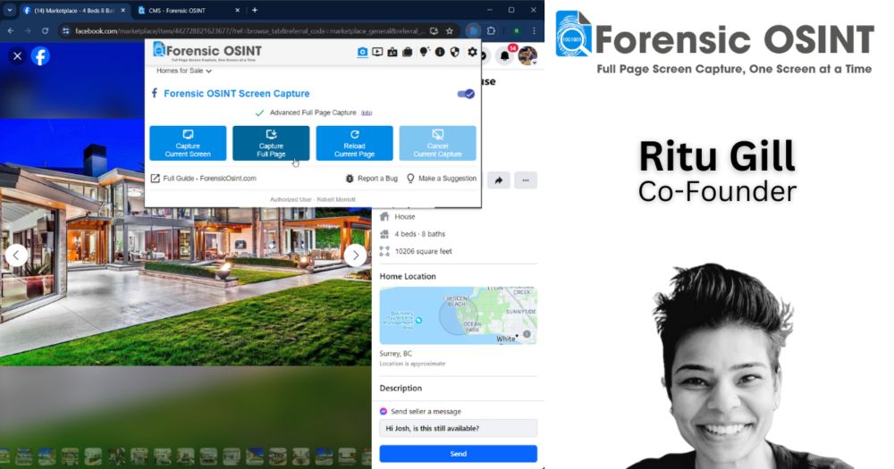Open Facebook profile avatar menu

click(527, 56)
